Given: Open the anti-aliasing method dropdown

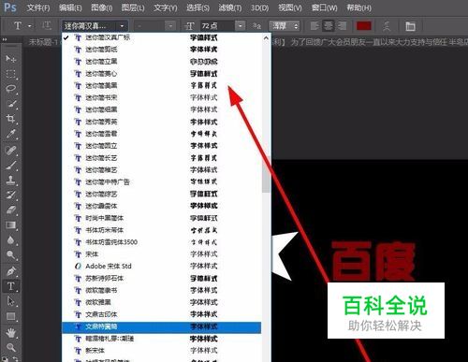Looking at the screenshot, I should pos(285,26).
